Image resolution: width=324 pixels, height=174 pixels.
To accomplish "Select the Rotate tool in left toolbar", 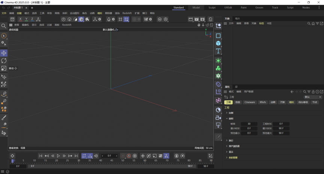I will coord(4,61).
